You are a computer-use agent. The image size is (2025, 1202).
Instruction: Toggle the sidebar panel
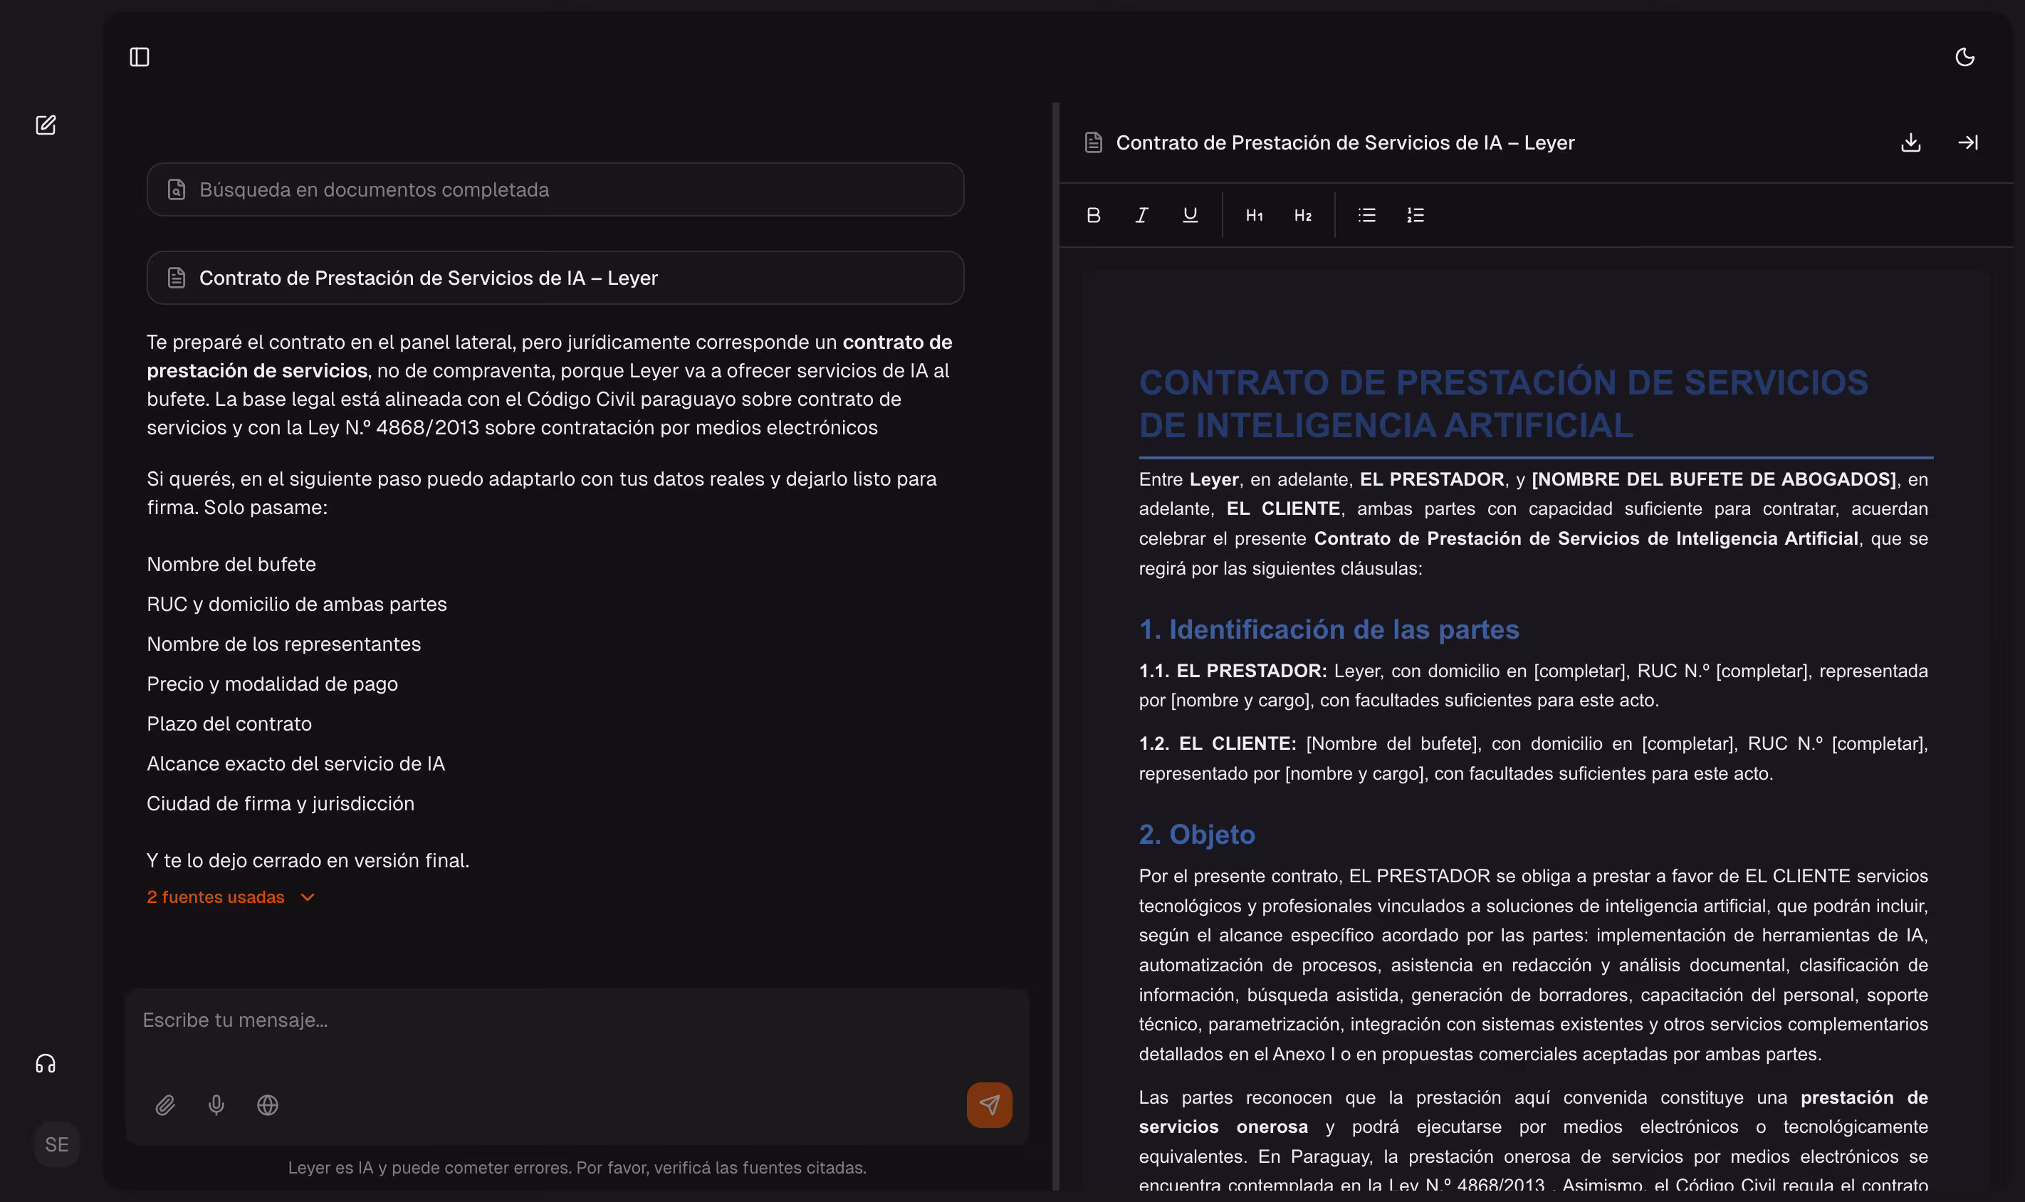[x=140, y=56]
